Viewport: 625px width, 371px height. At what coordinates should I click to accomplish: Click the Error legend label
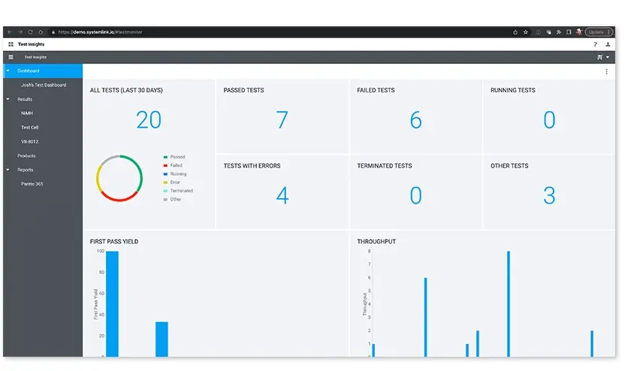pyautogui.click(x=175, y=182)
